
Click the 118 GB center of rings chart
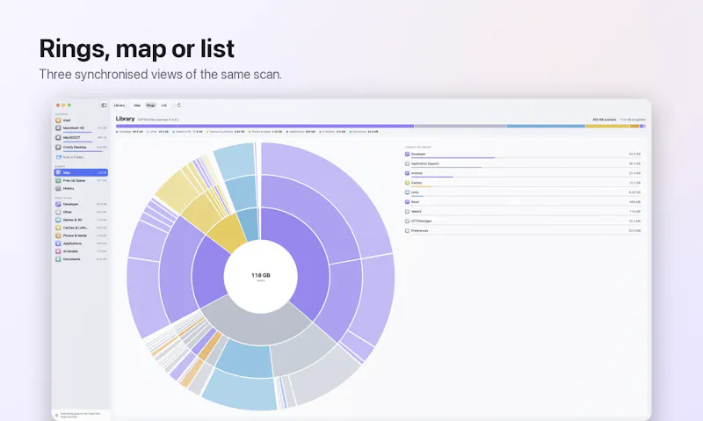(x=260, y=276)
